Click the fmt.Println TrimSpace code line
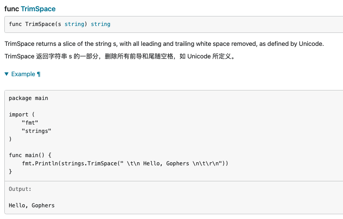This screenshot has width=343, height=219. click(x=125, y=164)
